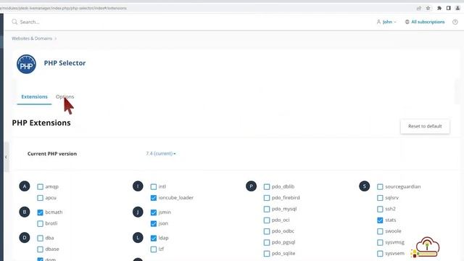Open the John user account menu
The width and height of the screenshot is (464, 261).
click(386, 22)
